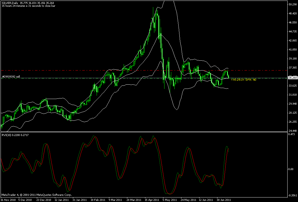Click price scale value "29.940"
Viewport: 298px width, 202px height.
click(x=292, y=104)
